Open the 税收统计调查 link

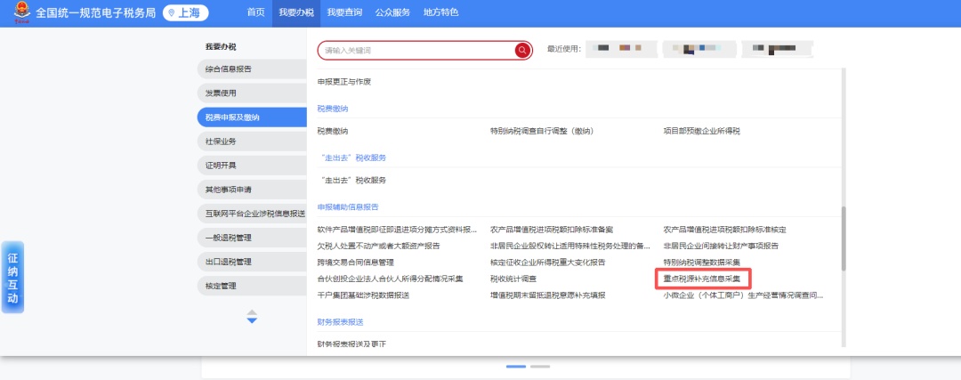point(513,279)
